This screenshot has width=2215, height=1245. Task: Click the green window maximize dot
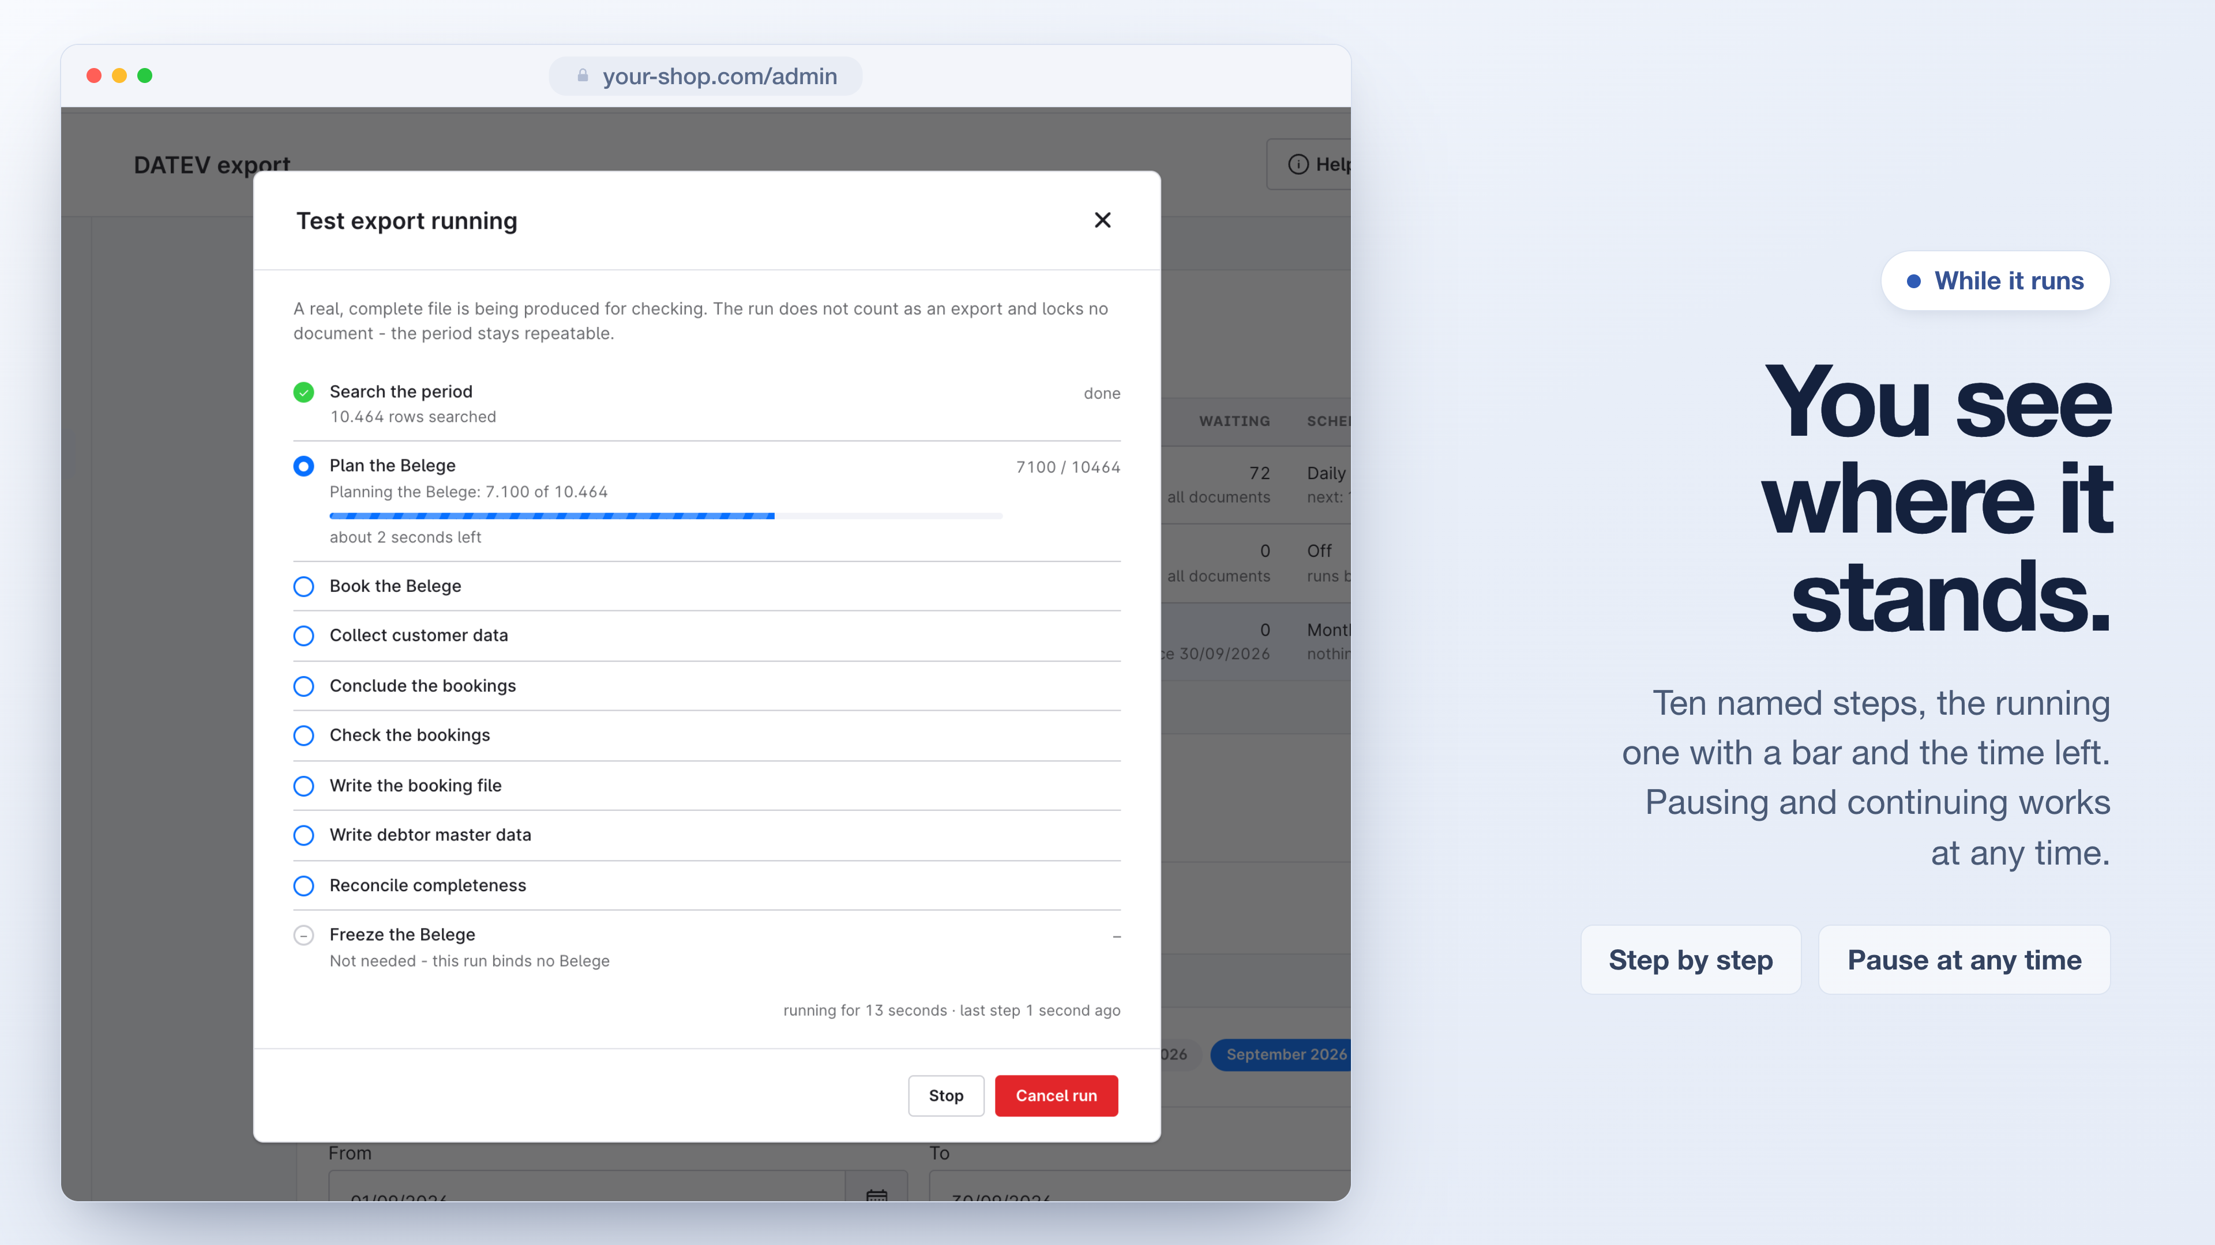[145, 76]
